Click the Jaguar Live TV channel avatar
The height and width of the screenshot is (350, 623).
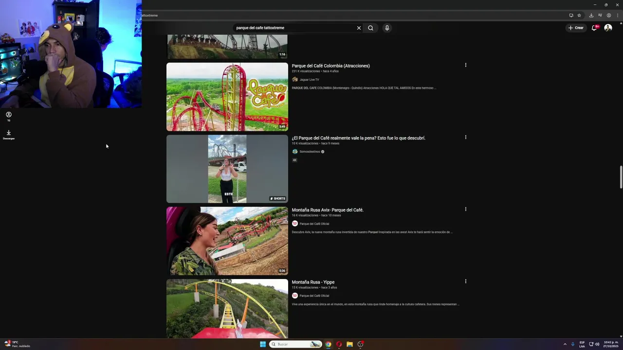click(x=295, y=80)
